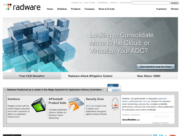Click the Radware Partners label
This screenshot has height=136, width=182.
coord(160,123)
